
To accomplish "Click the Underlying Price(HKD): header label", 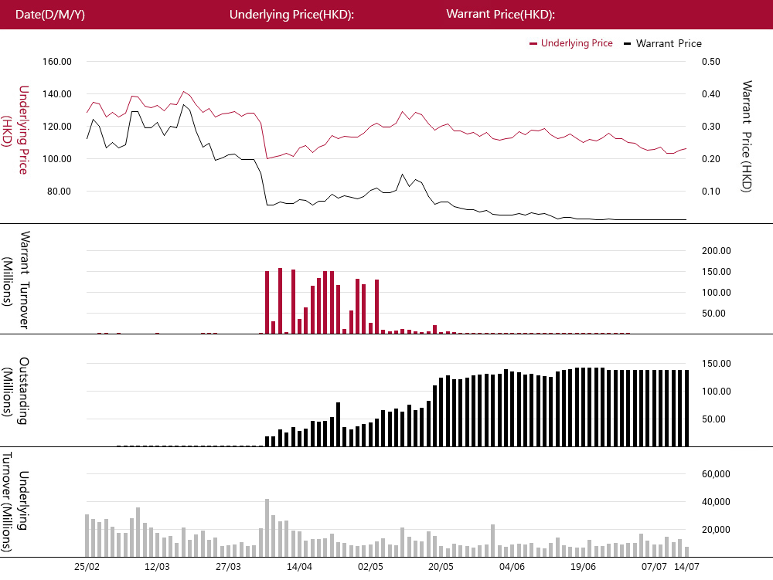I will pos(292,14).
